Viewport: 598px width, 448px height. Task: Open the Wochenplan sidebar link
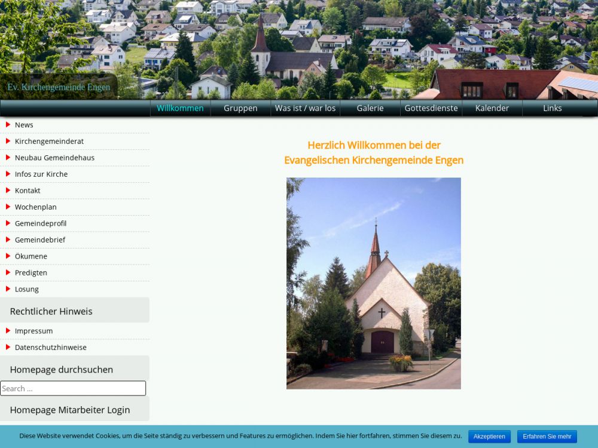point(36,207)
